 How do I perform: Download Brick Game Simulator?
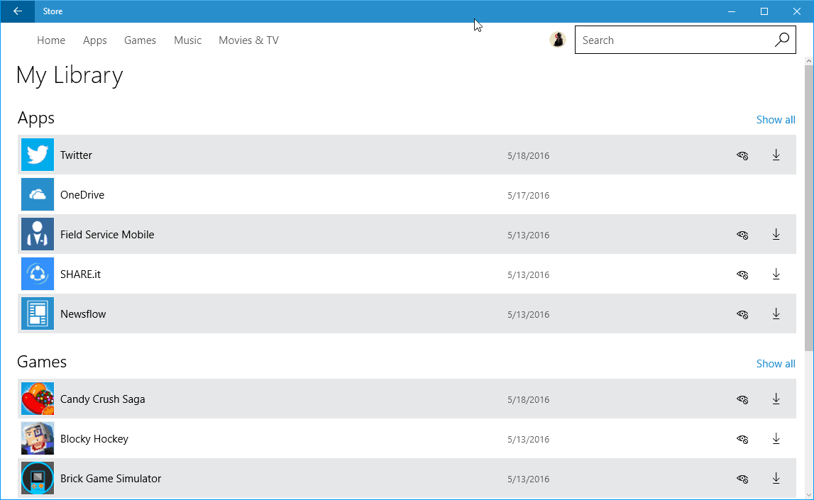coord(776,478)
